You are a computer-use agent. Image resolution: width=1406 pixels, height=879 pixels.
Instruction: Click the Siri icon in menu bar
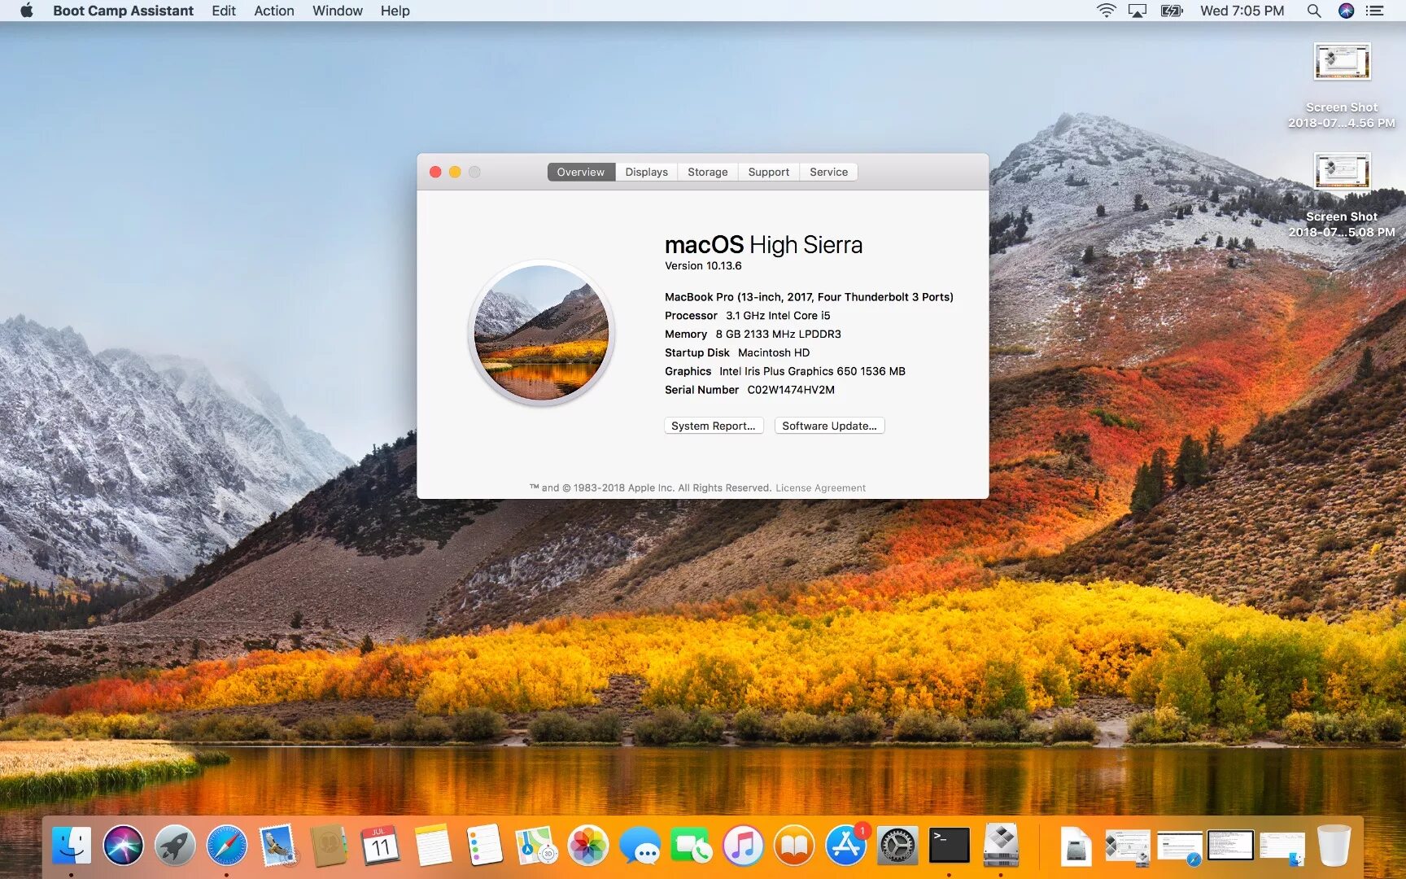pyautogui.click(x=1346, y=11)
